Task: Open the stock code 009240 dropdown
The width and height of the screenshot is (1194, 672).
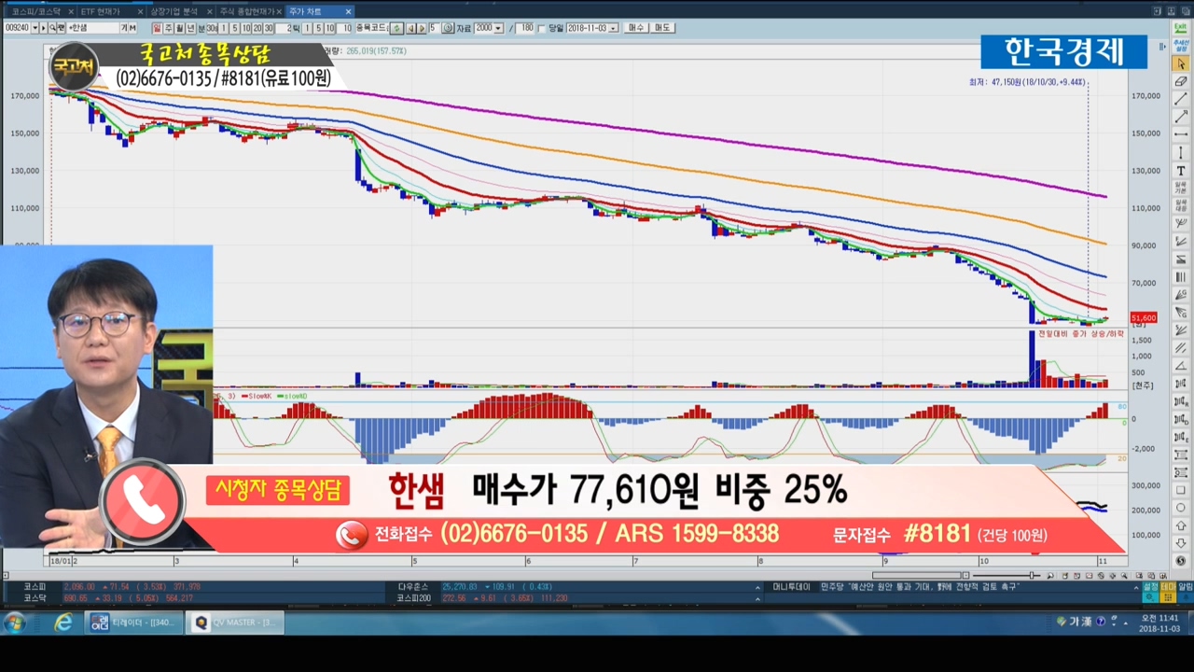Action: click(35, 28)
